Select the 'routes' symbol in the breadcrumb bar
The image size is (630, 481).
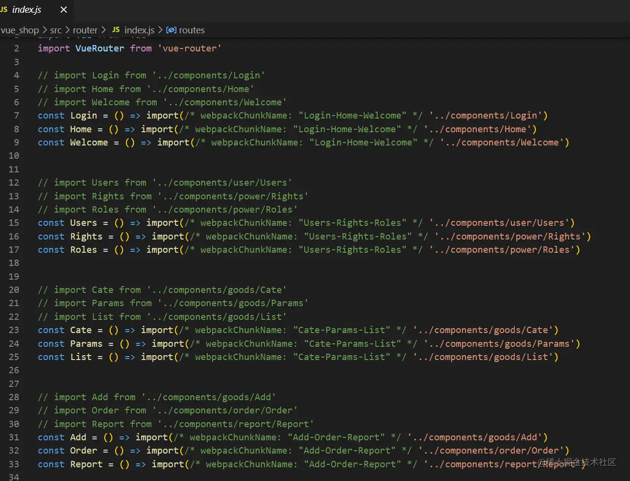(192, 30)
